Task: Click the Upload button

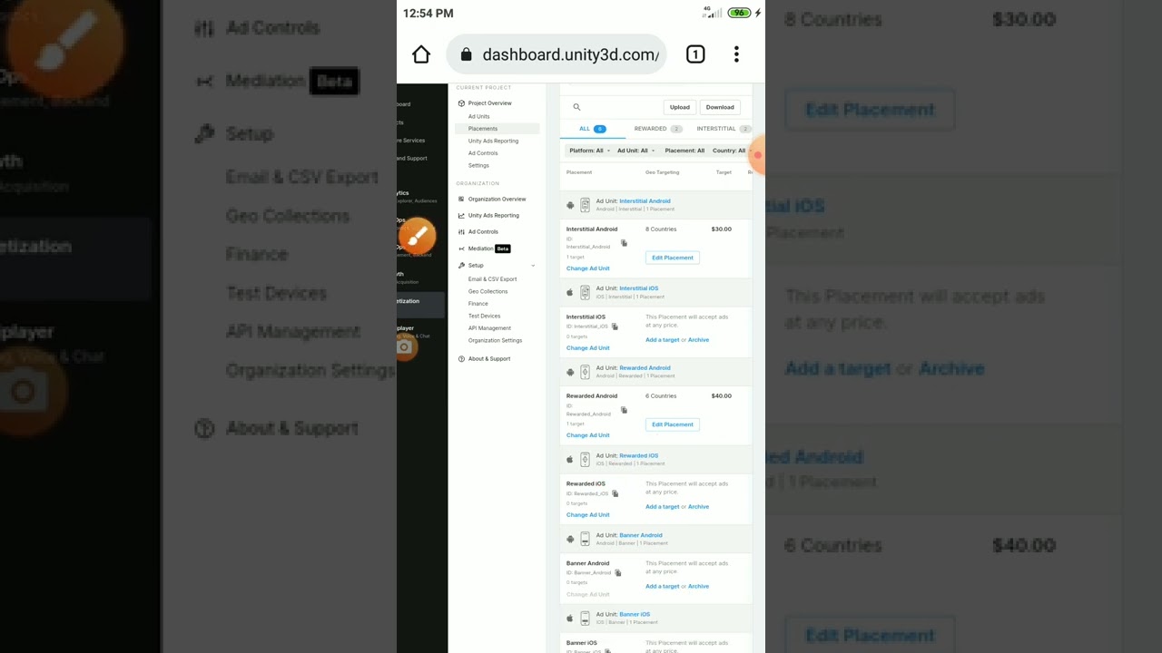Action: (x=680, y=107)
